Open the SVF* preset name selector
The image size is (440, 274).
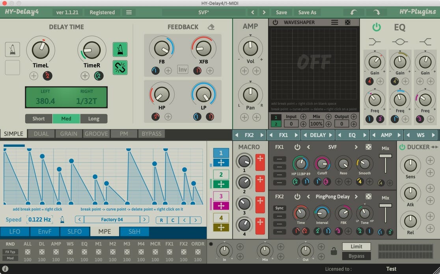point(203,12)
